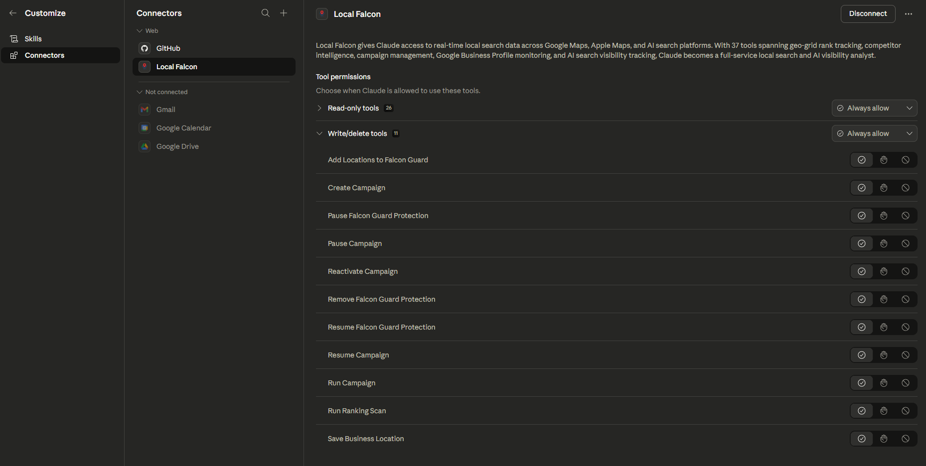Set Pause Campaign to always allow
The height and width of the screenshot is (466, 926).
[862, 243]
